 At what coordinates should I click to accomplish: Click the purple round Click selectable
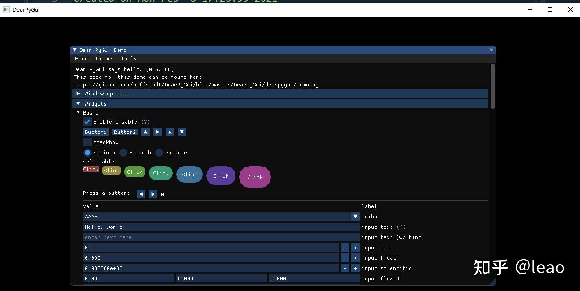[x=221, y=176]
